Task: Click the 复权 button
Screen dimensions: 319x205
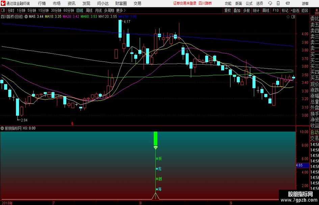Action: click(228, 10)
